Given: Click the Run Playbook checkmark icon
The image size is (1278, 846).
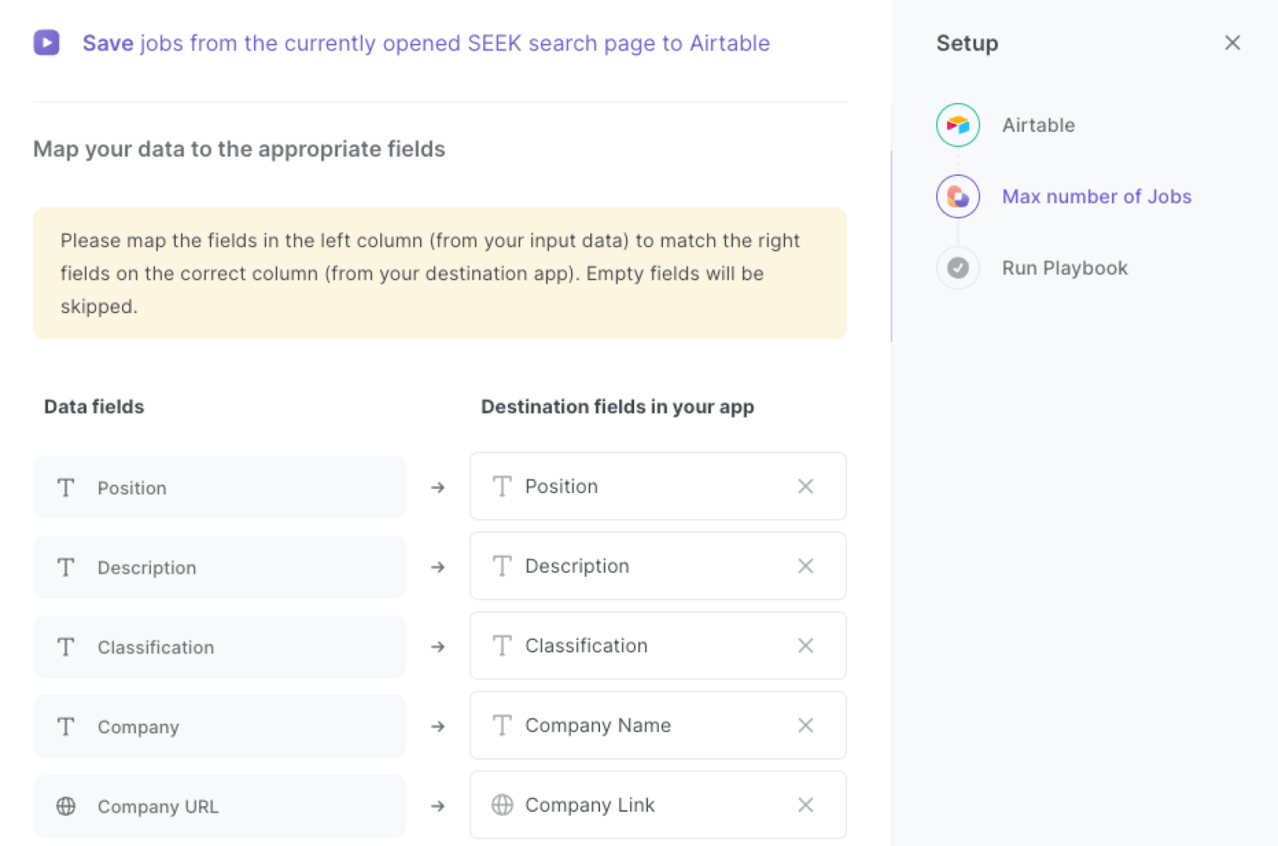Looking at the screenshot, I should 958,268.
